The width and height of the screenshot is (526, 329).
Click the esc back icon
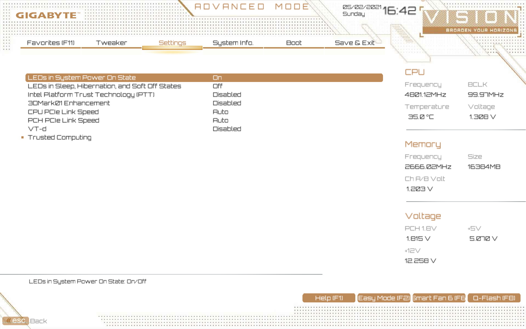click(x=16, y=321)
